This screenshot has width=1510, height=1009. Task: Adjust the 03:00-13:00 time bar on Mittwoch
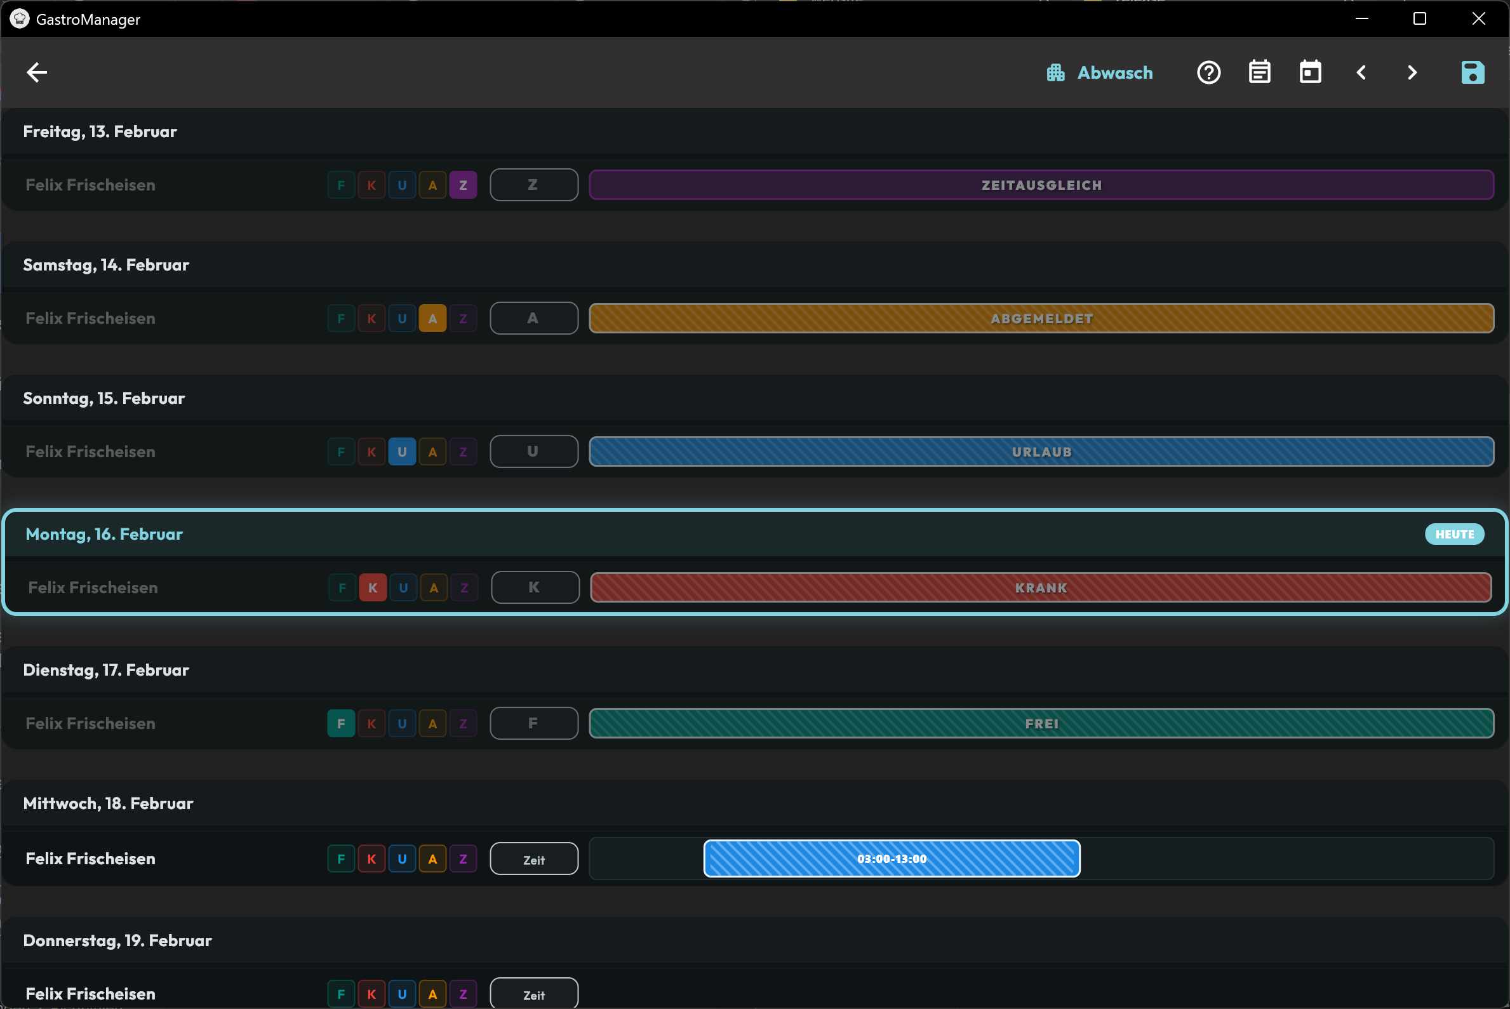pos(891,859)
